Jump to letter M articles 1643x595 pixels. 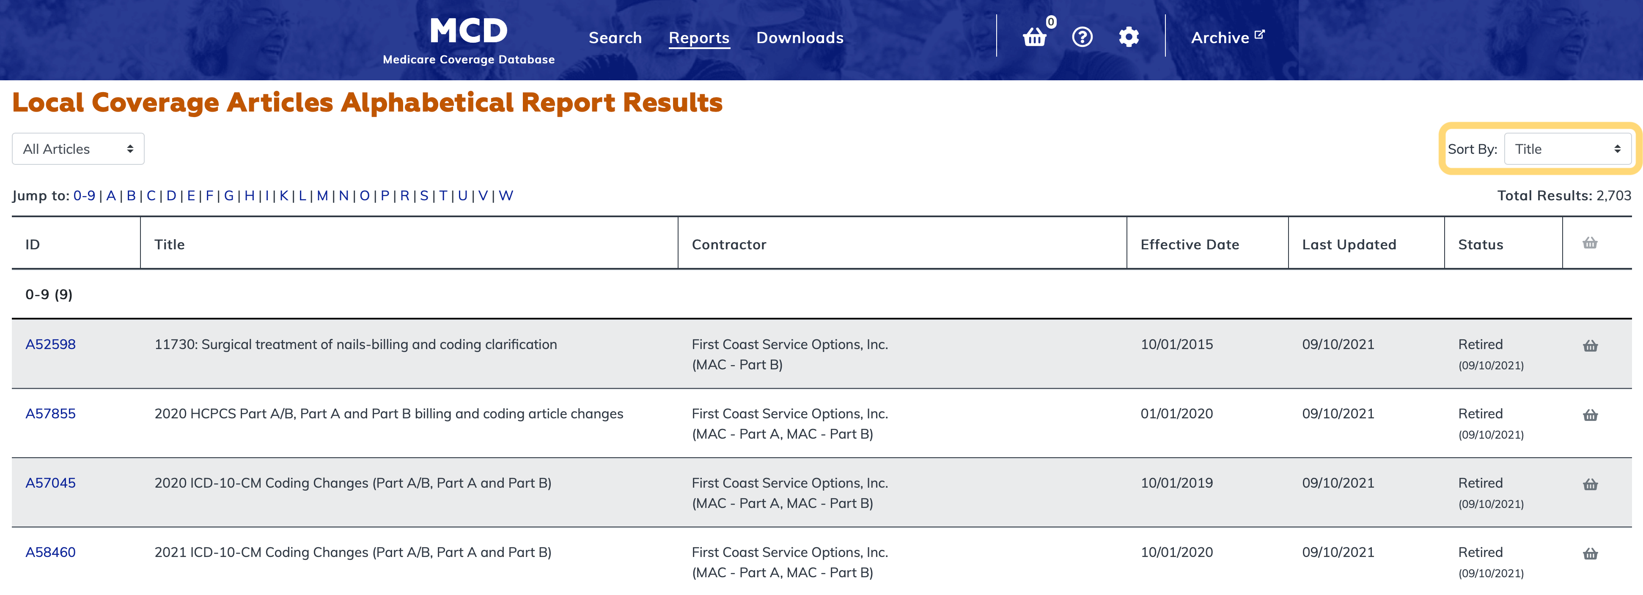click(322, 196)
